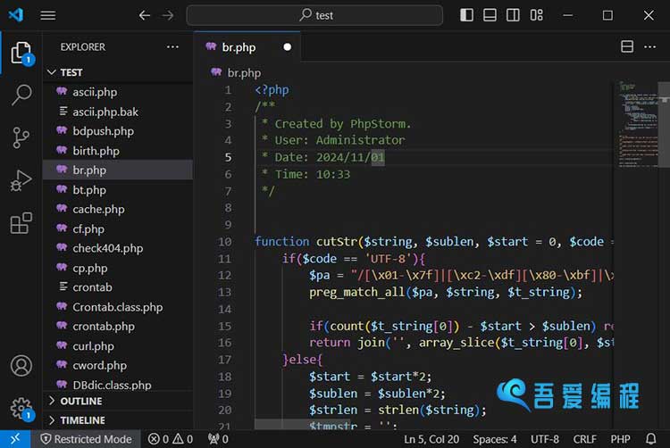
Task: Open editor More Actions ellipsis
Action: (650, 46)
